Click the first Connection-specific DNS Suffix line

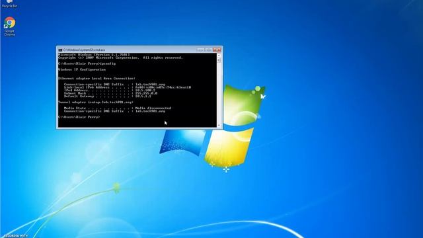pyautogui.click(x=114, y=85)
